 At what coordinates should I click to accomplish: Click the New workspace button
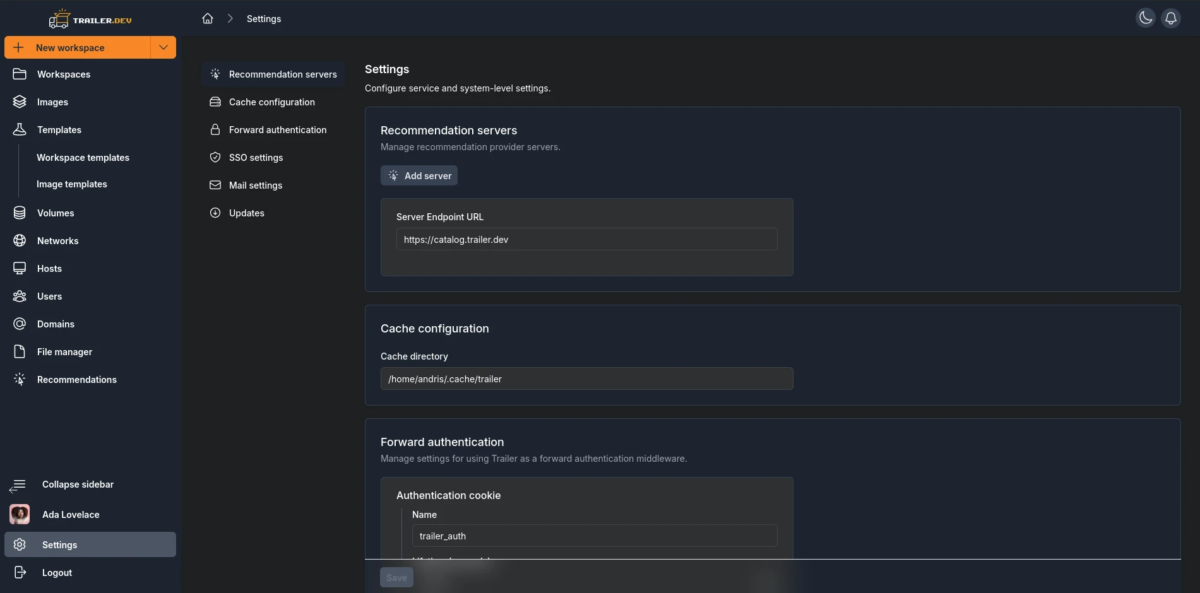tap(78, 47)
